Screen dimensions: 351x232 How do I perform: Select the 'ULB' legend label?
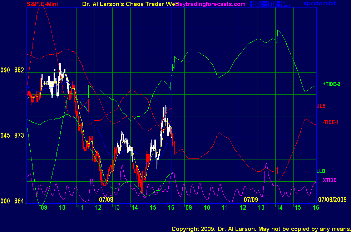point(321,106)
